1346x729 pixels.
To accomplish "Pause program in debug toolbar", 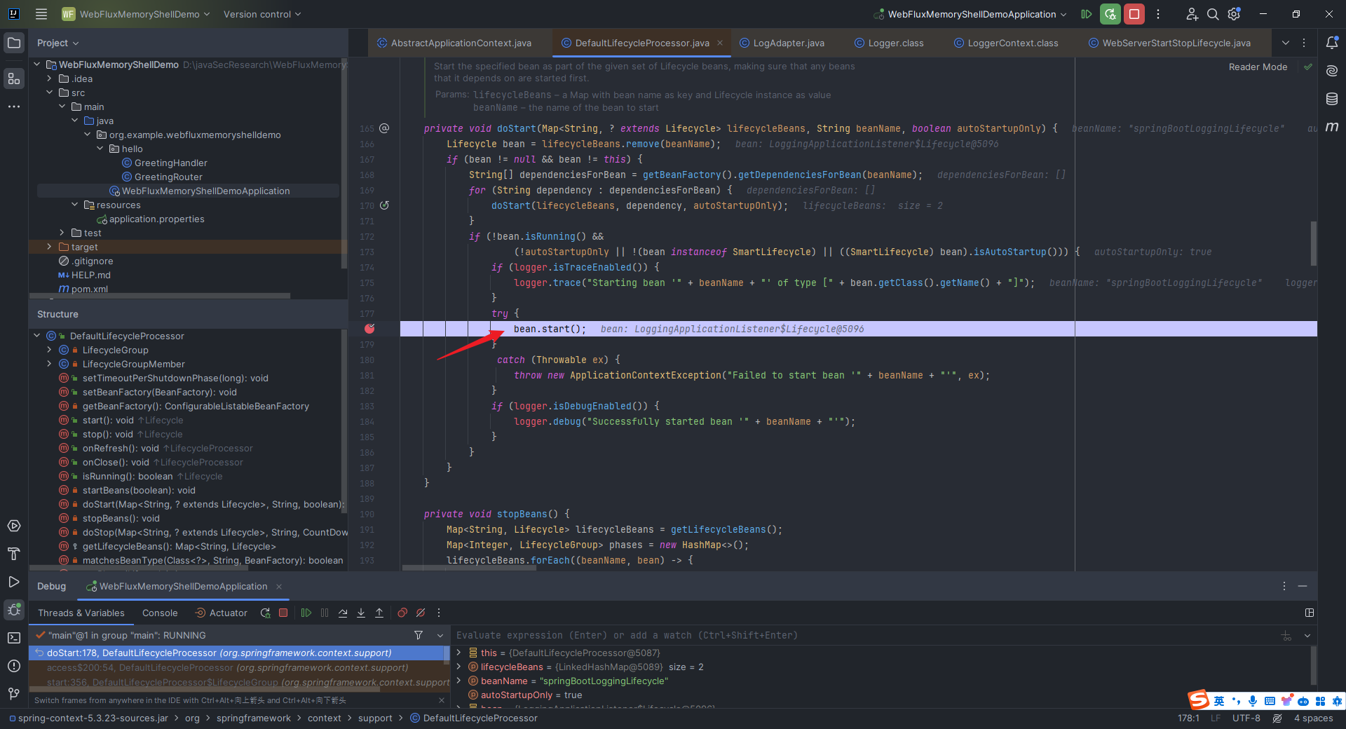I will point(325,613).
